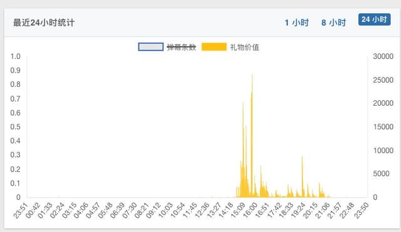Click the gray 弹幕条数 legend swatch
Viewport: 401px width, 232px height.
(x=151, y=47)
